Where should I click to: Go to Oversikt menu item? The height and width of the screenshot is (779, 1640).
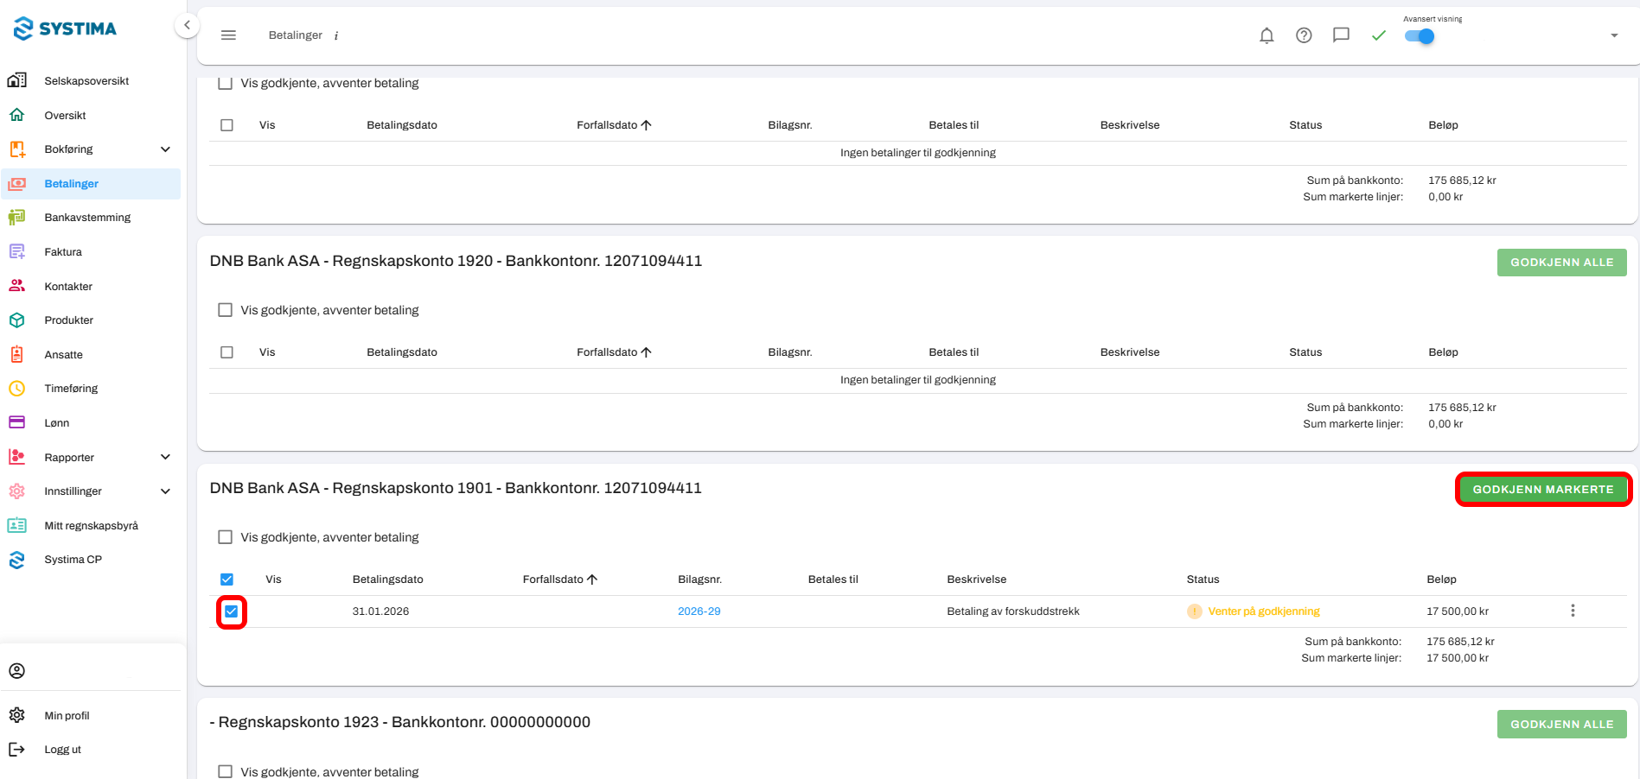65,115
